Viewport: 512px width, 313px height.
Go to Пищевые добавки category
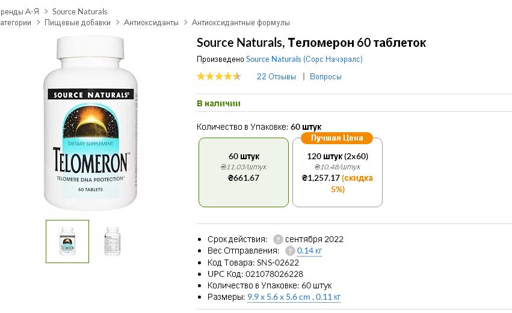pyautogui.click(x=78, y=22)
